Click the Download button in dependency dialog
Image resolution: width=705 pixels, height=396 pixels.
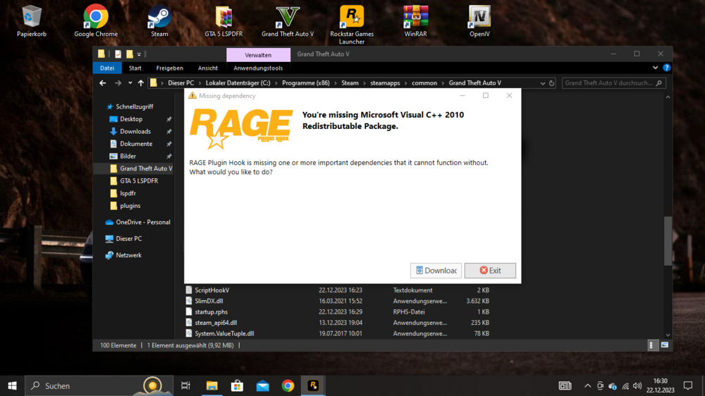pos(436,271)
